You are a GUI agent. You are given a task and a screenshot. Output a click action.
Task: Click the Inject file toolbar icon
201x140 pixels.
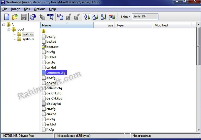[60, 17]
